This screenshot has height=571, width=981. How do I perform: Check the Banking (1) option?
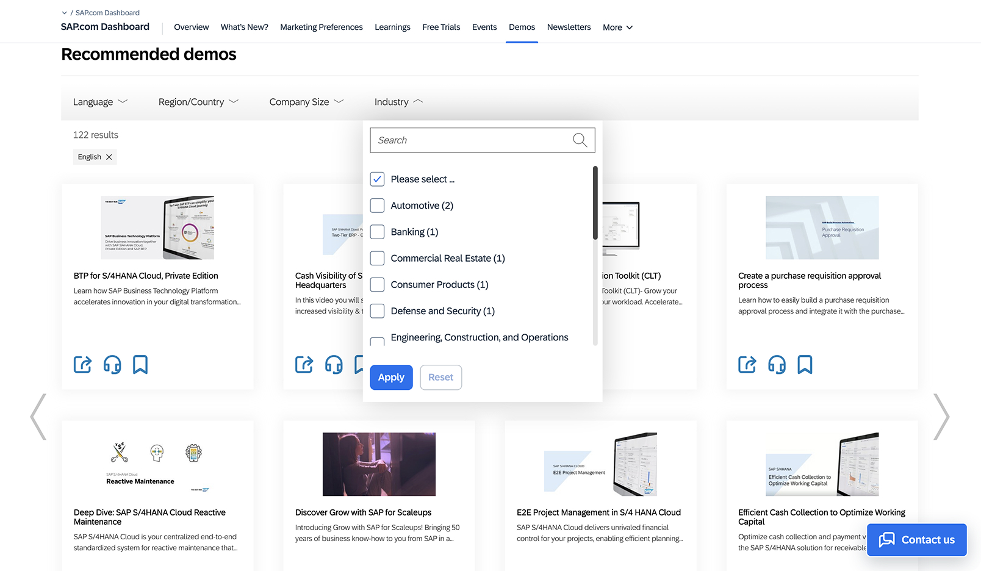(x=377, y=232)
